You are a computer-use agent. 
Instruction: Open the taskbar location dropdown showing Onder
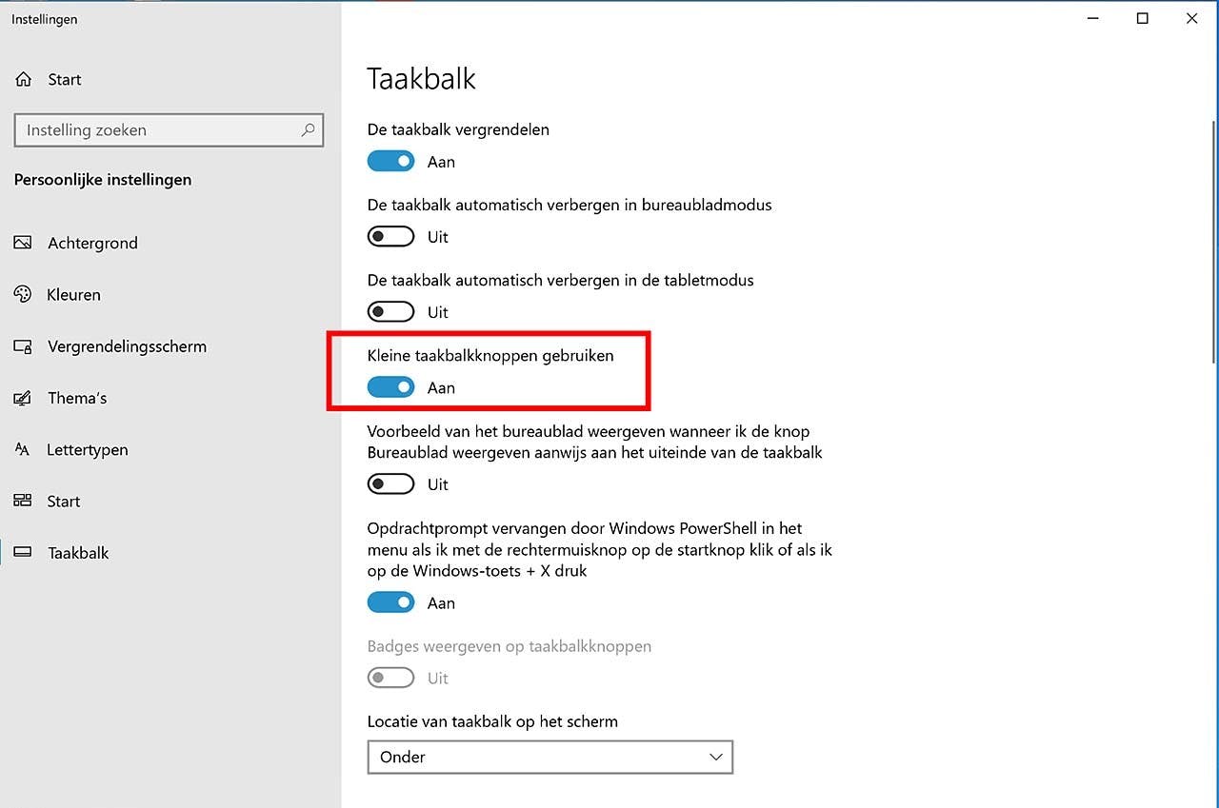550,757
